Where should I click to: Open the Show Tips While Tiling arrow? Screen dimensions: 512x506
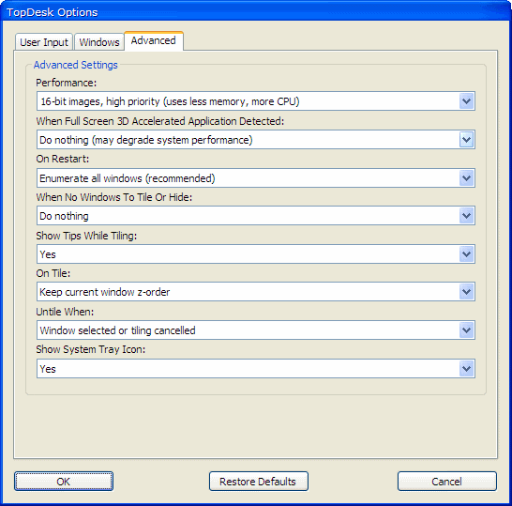tap(467, 254)
